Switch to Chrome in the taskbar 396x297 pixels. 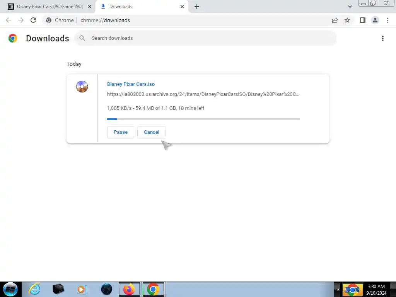[153, 289]
